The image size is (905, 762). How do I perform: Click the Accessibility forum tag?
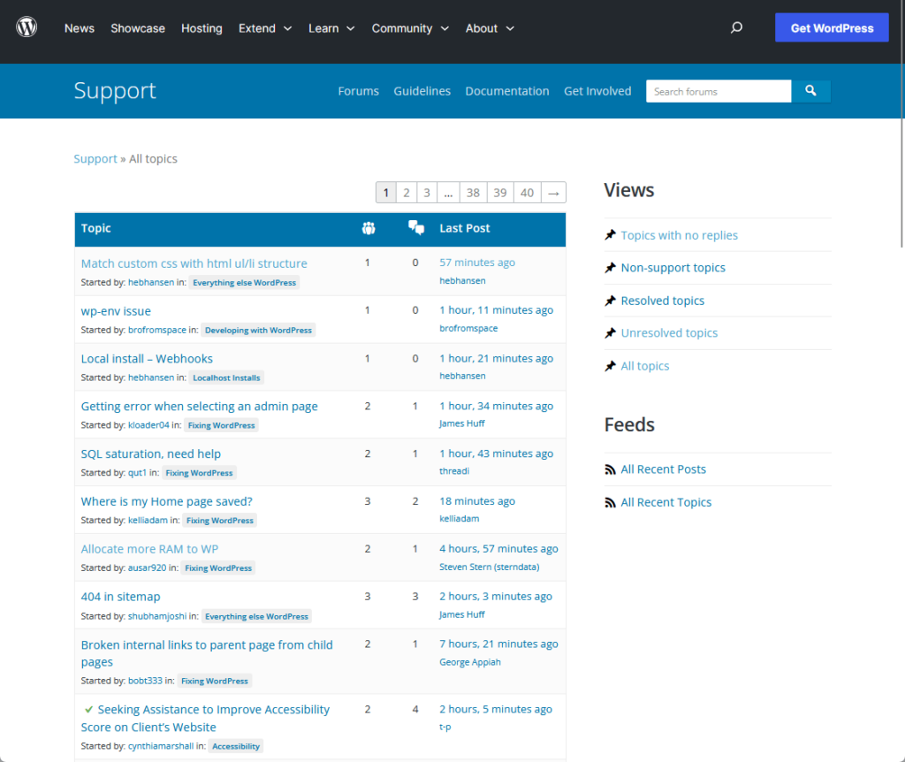point(236,746)
